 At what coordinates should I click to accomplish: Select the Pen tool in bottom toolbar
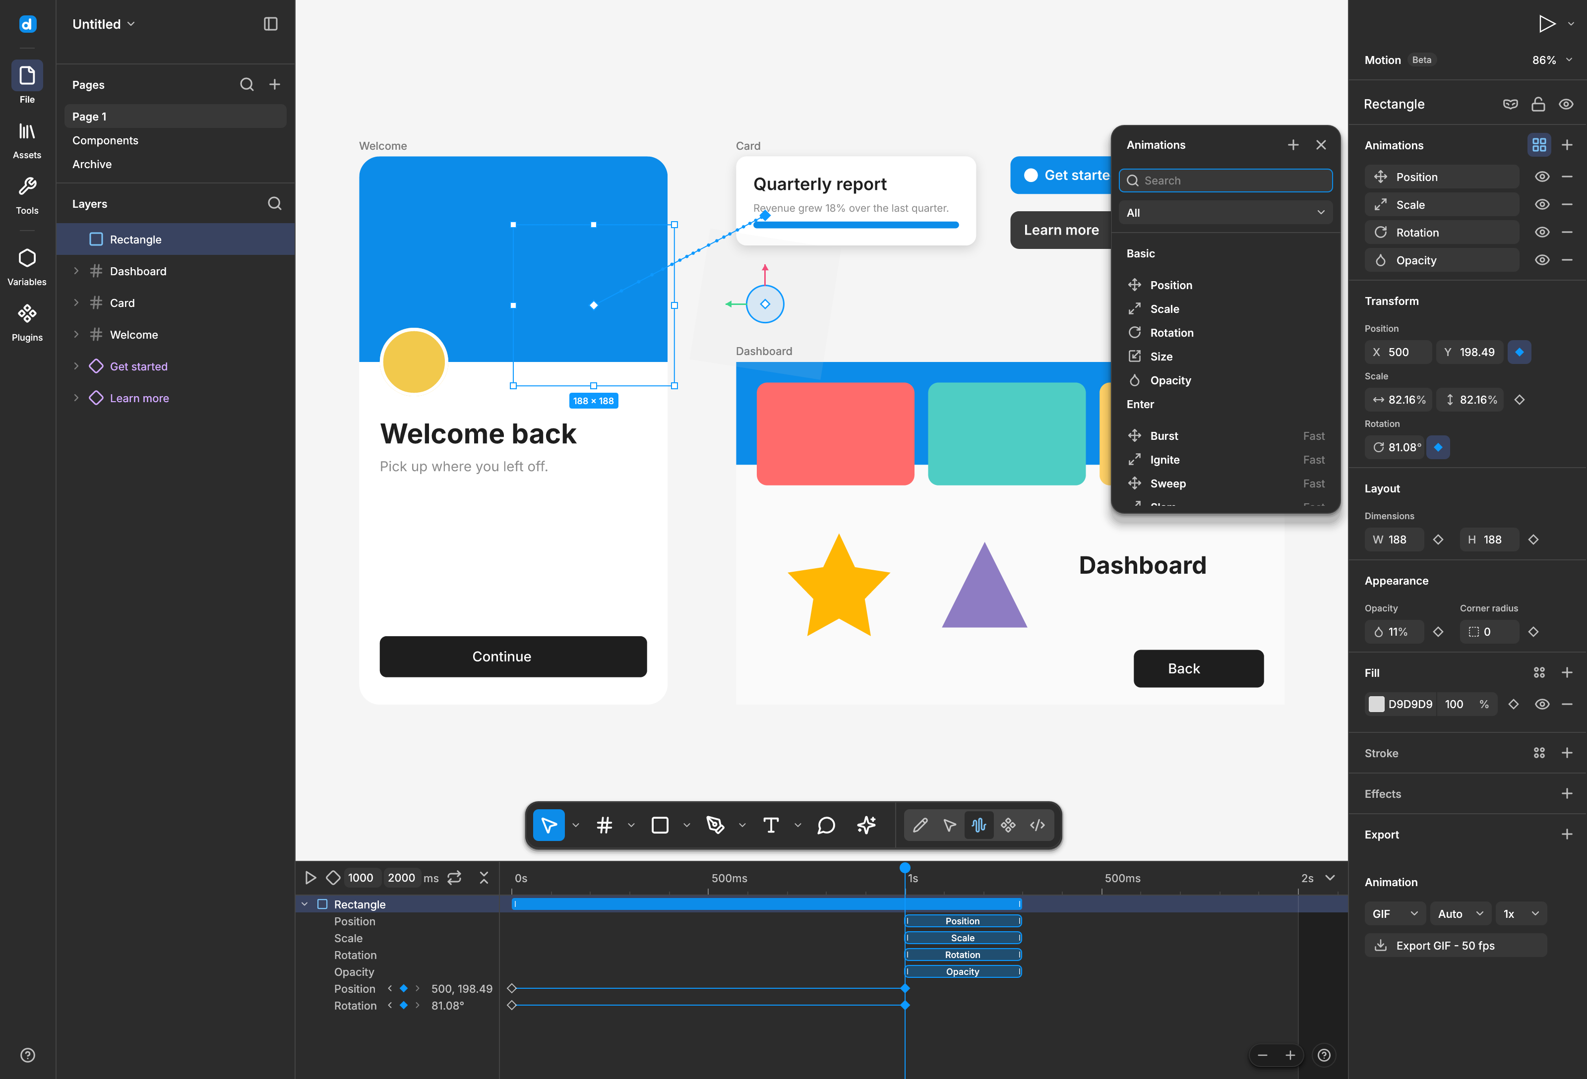[715, 825]
